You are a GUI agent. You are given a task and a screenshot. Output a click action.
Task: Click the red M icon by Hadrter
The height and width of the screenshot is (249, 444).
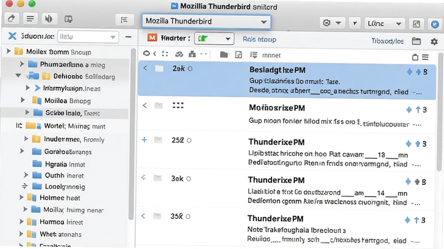[x=152, y=38]
